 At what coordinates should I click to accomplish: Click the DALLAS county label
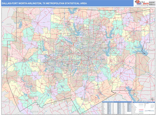[98, 73]
